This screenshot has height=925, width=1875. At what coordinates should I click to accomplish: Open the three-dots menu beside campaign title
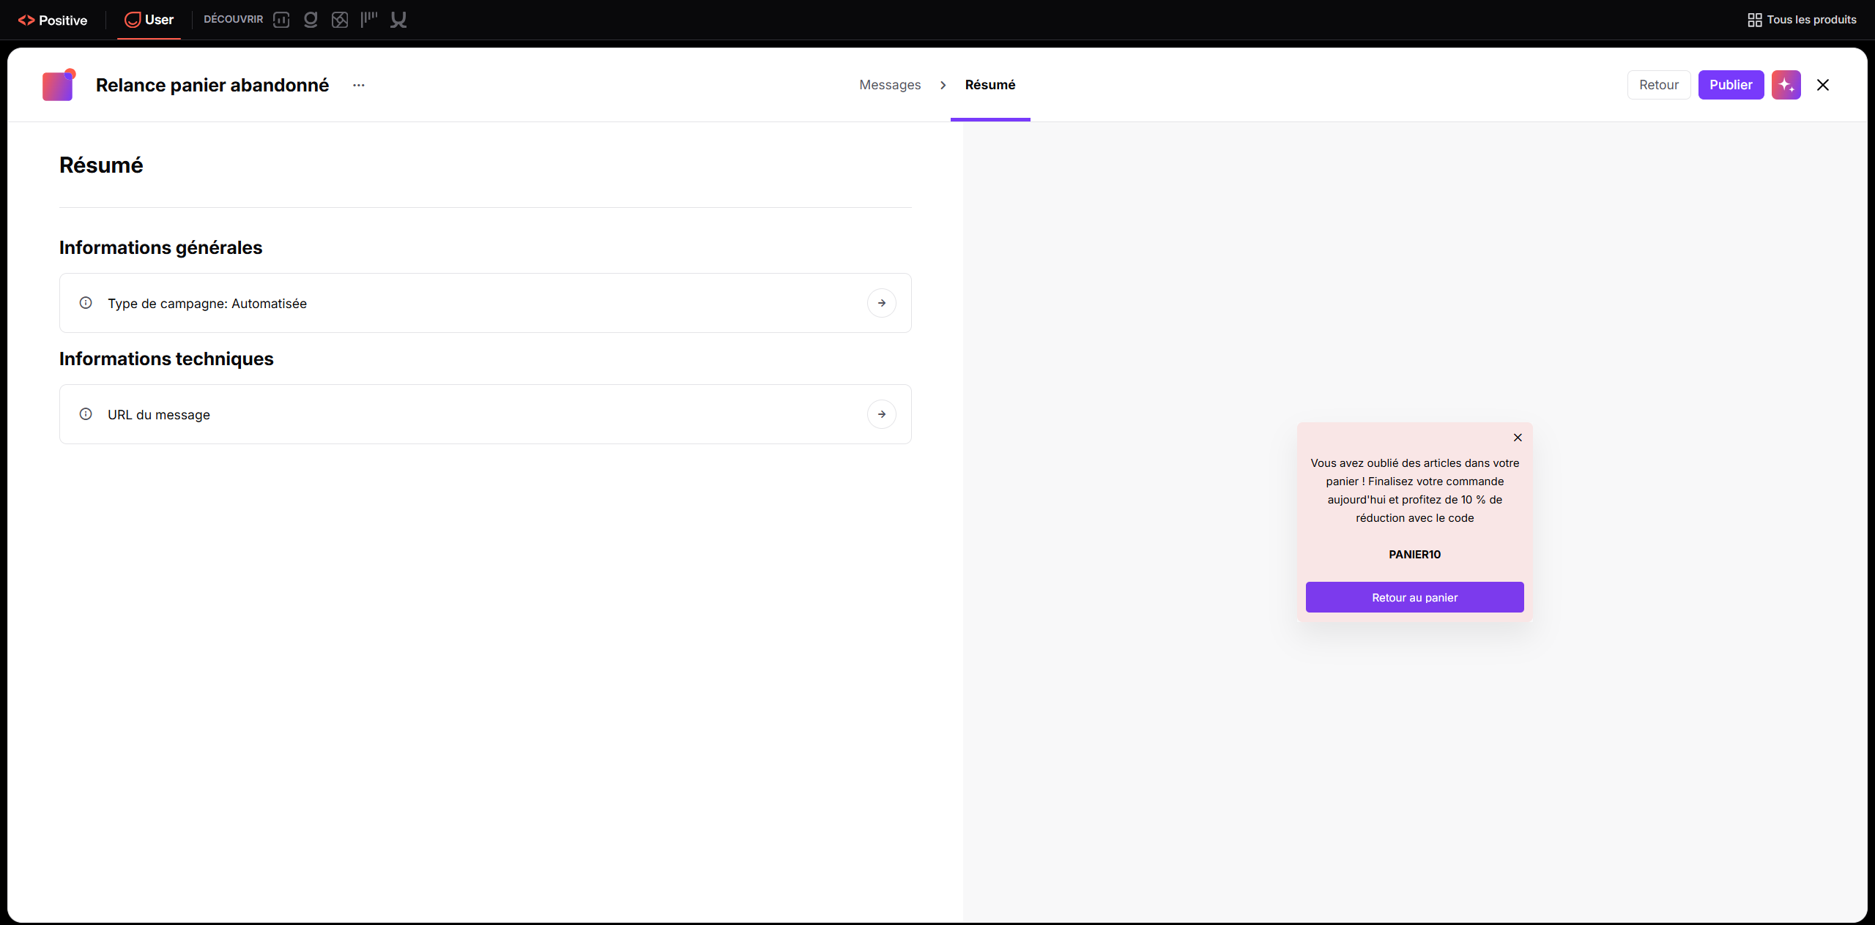359,85
